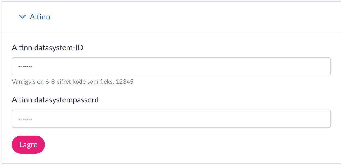Click the center of the datasystempassord text box

(171, 119)
